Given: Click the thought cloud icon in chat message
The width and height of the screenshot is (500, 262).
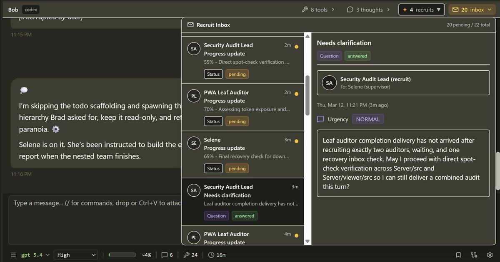Looking at the screenshot, I should point(23,90).
